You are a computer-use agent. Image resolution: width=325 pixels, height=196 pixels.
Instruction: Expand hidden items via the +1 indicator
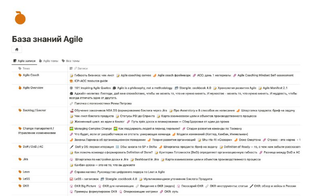pos(299,140)
